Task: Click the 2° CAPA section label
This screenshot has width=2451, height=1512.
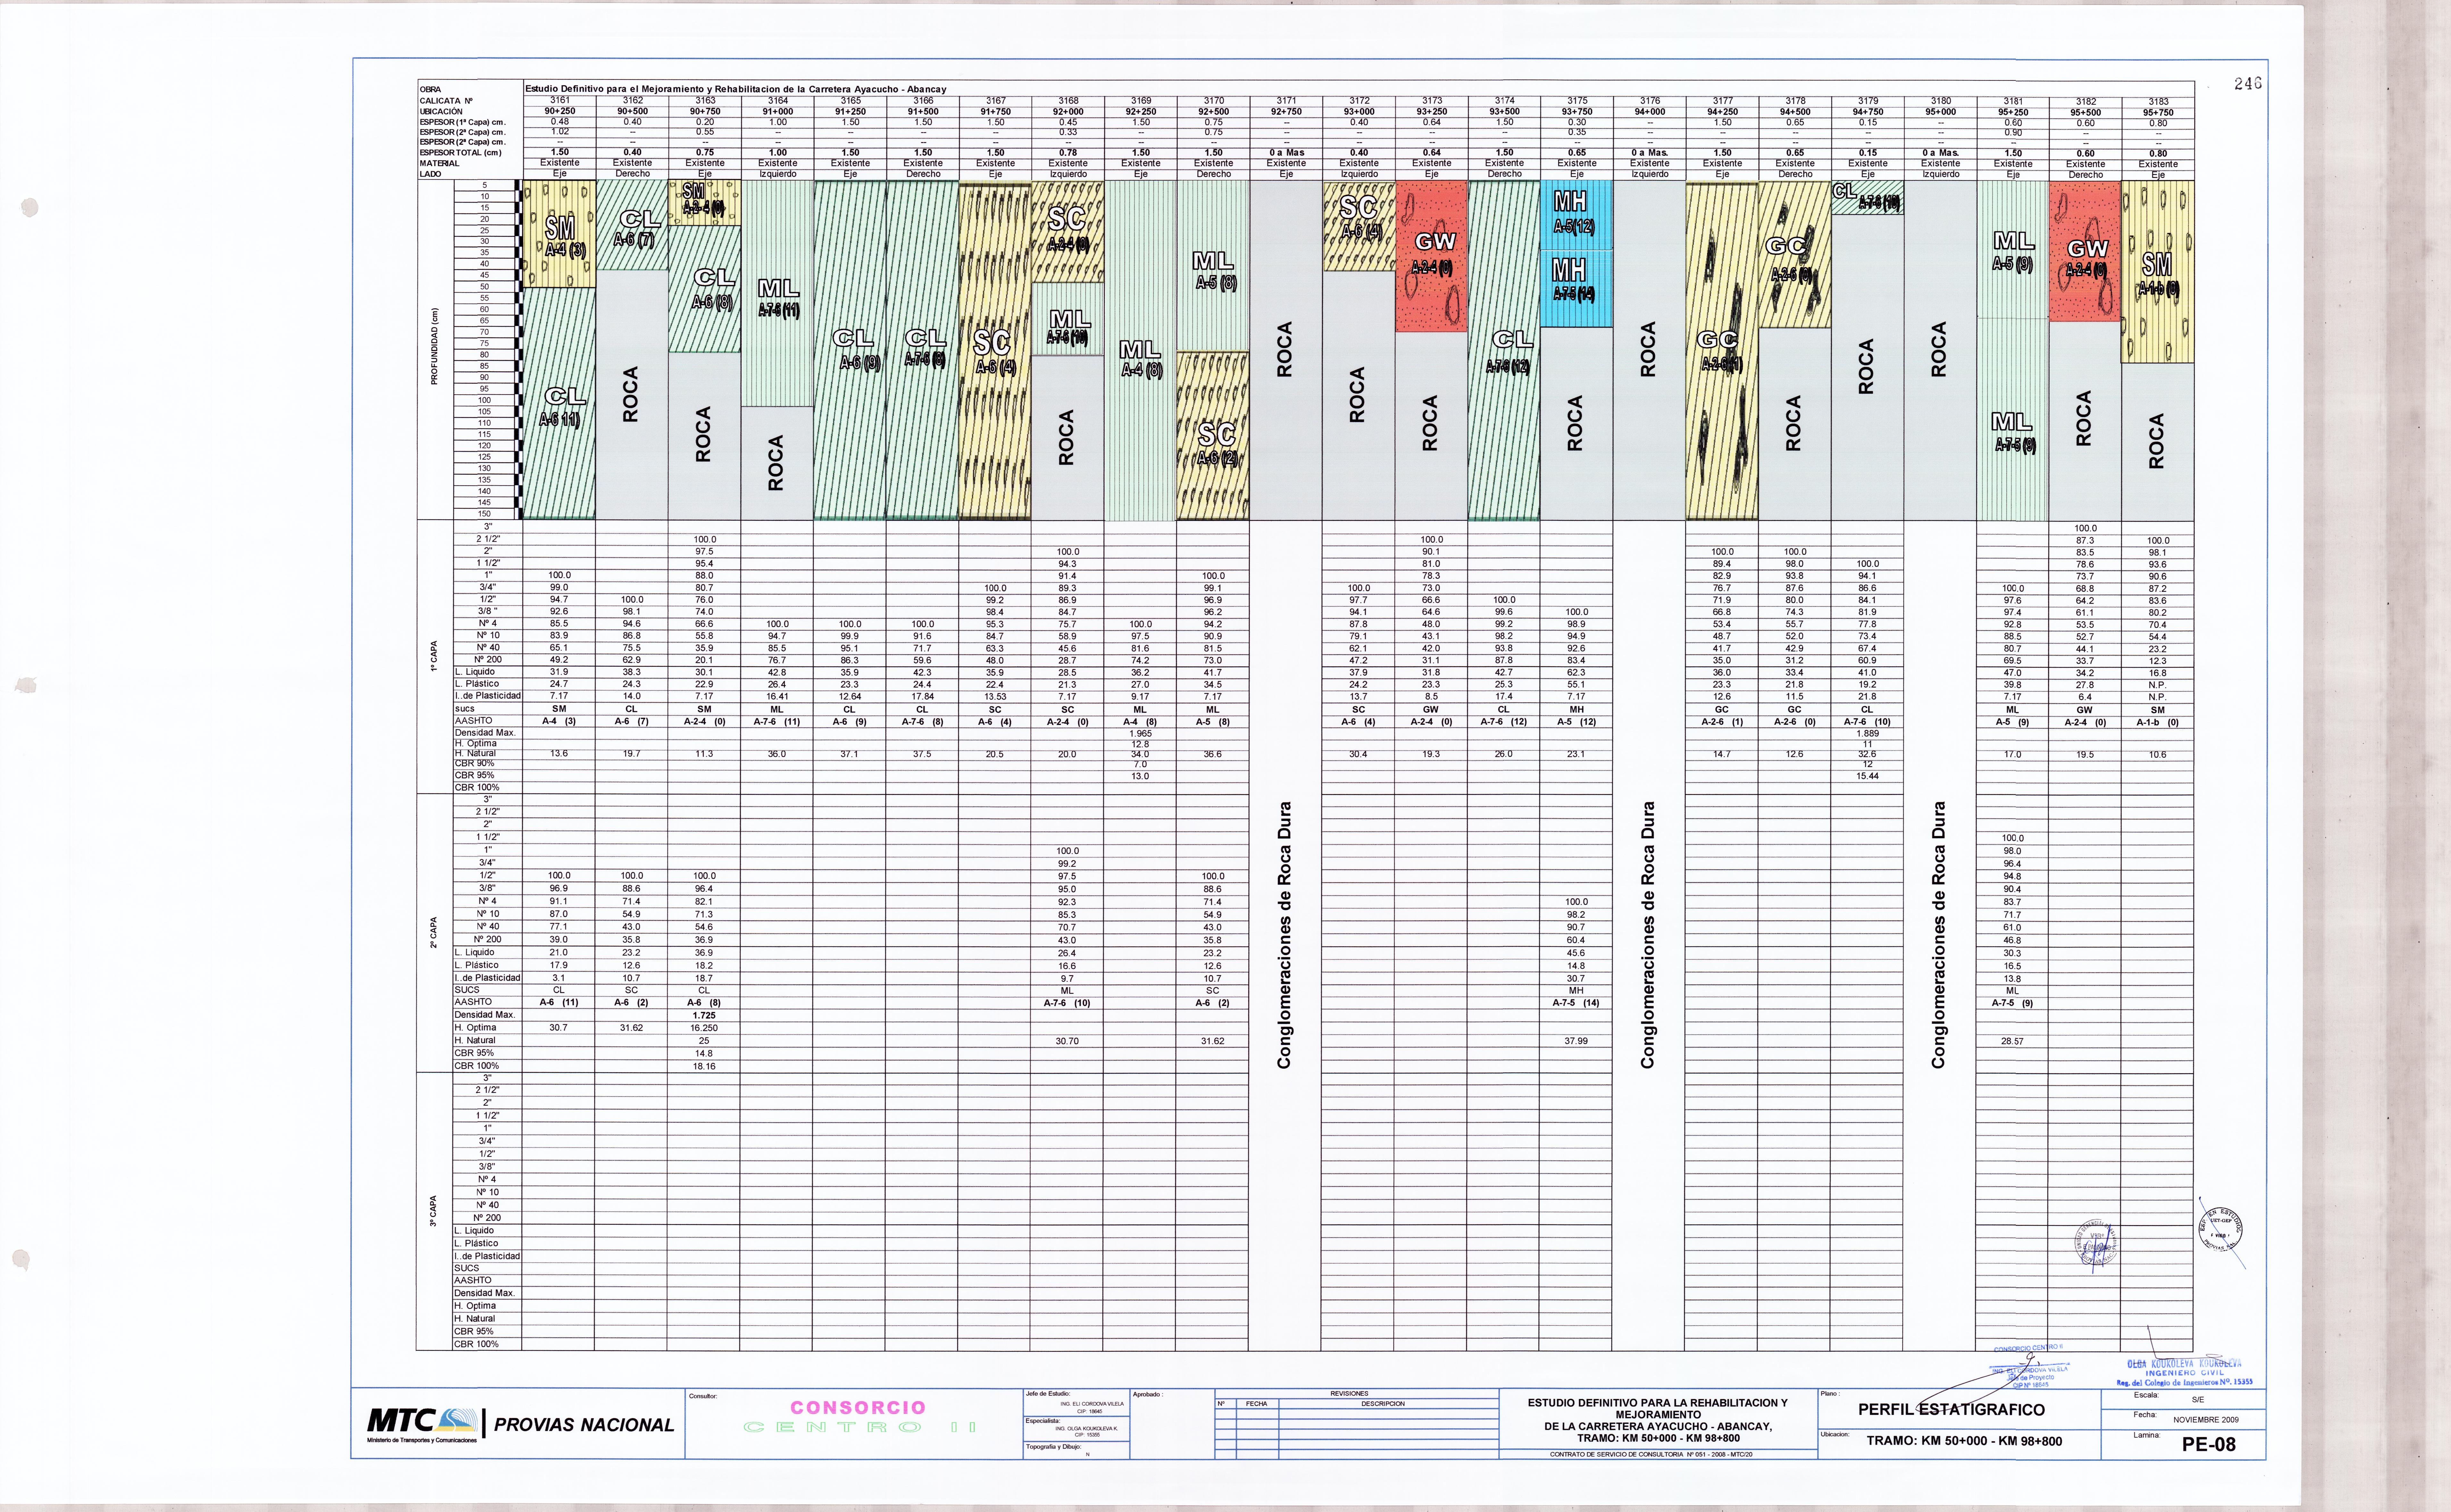Action: (x=434, y=932)
